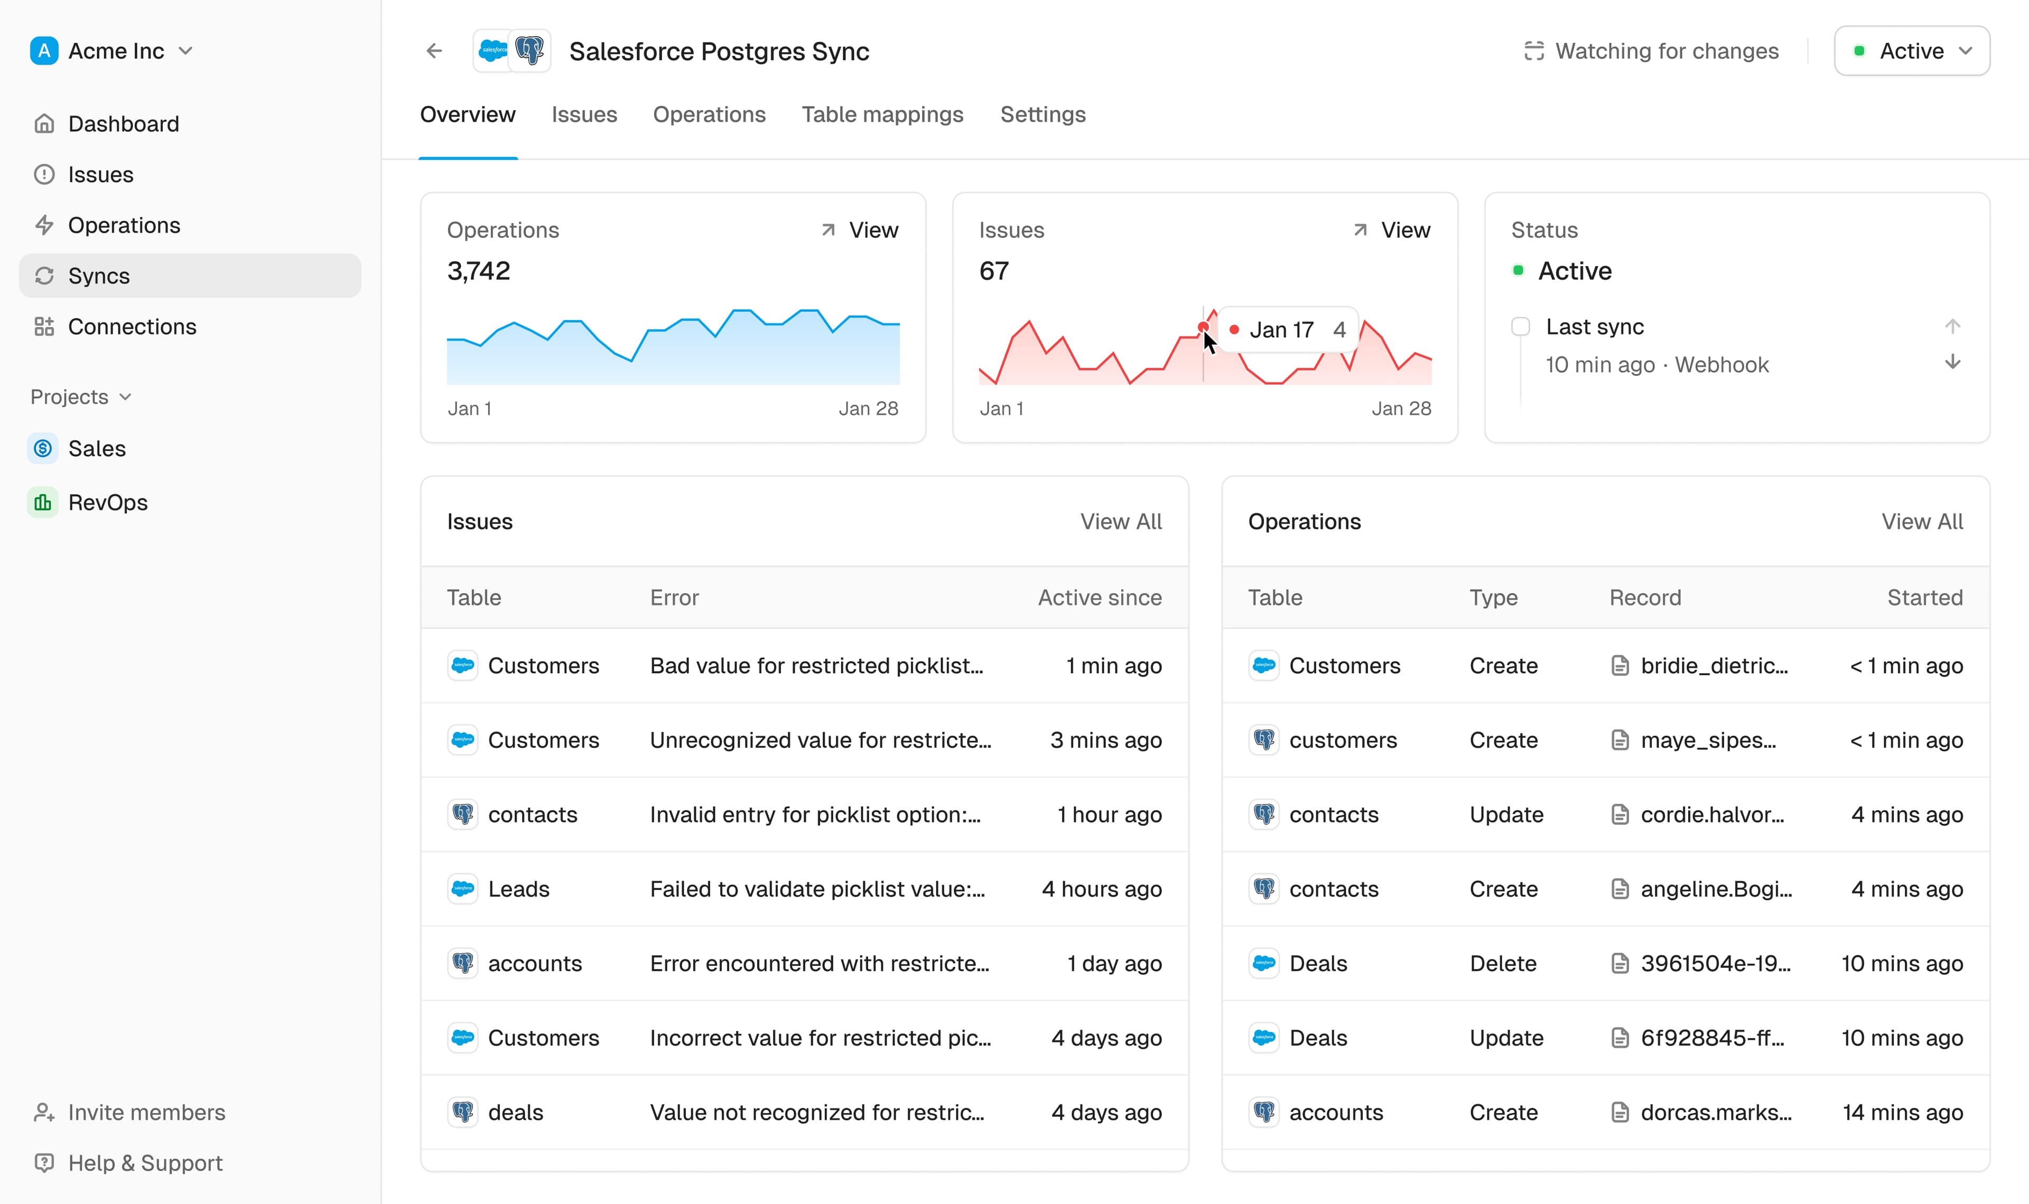The width and height of the screenshot is (2029, 1204).
Task: Open the Settings tab
Action: (x=1043, y=115)
